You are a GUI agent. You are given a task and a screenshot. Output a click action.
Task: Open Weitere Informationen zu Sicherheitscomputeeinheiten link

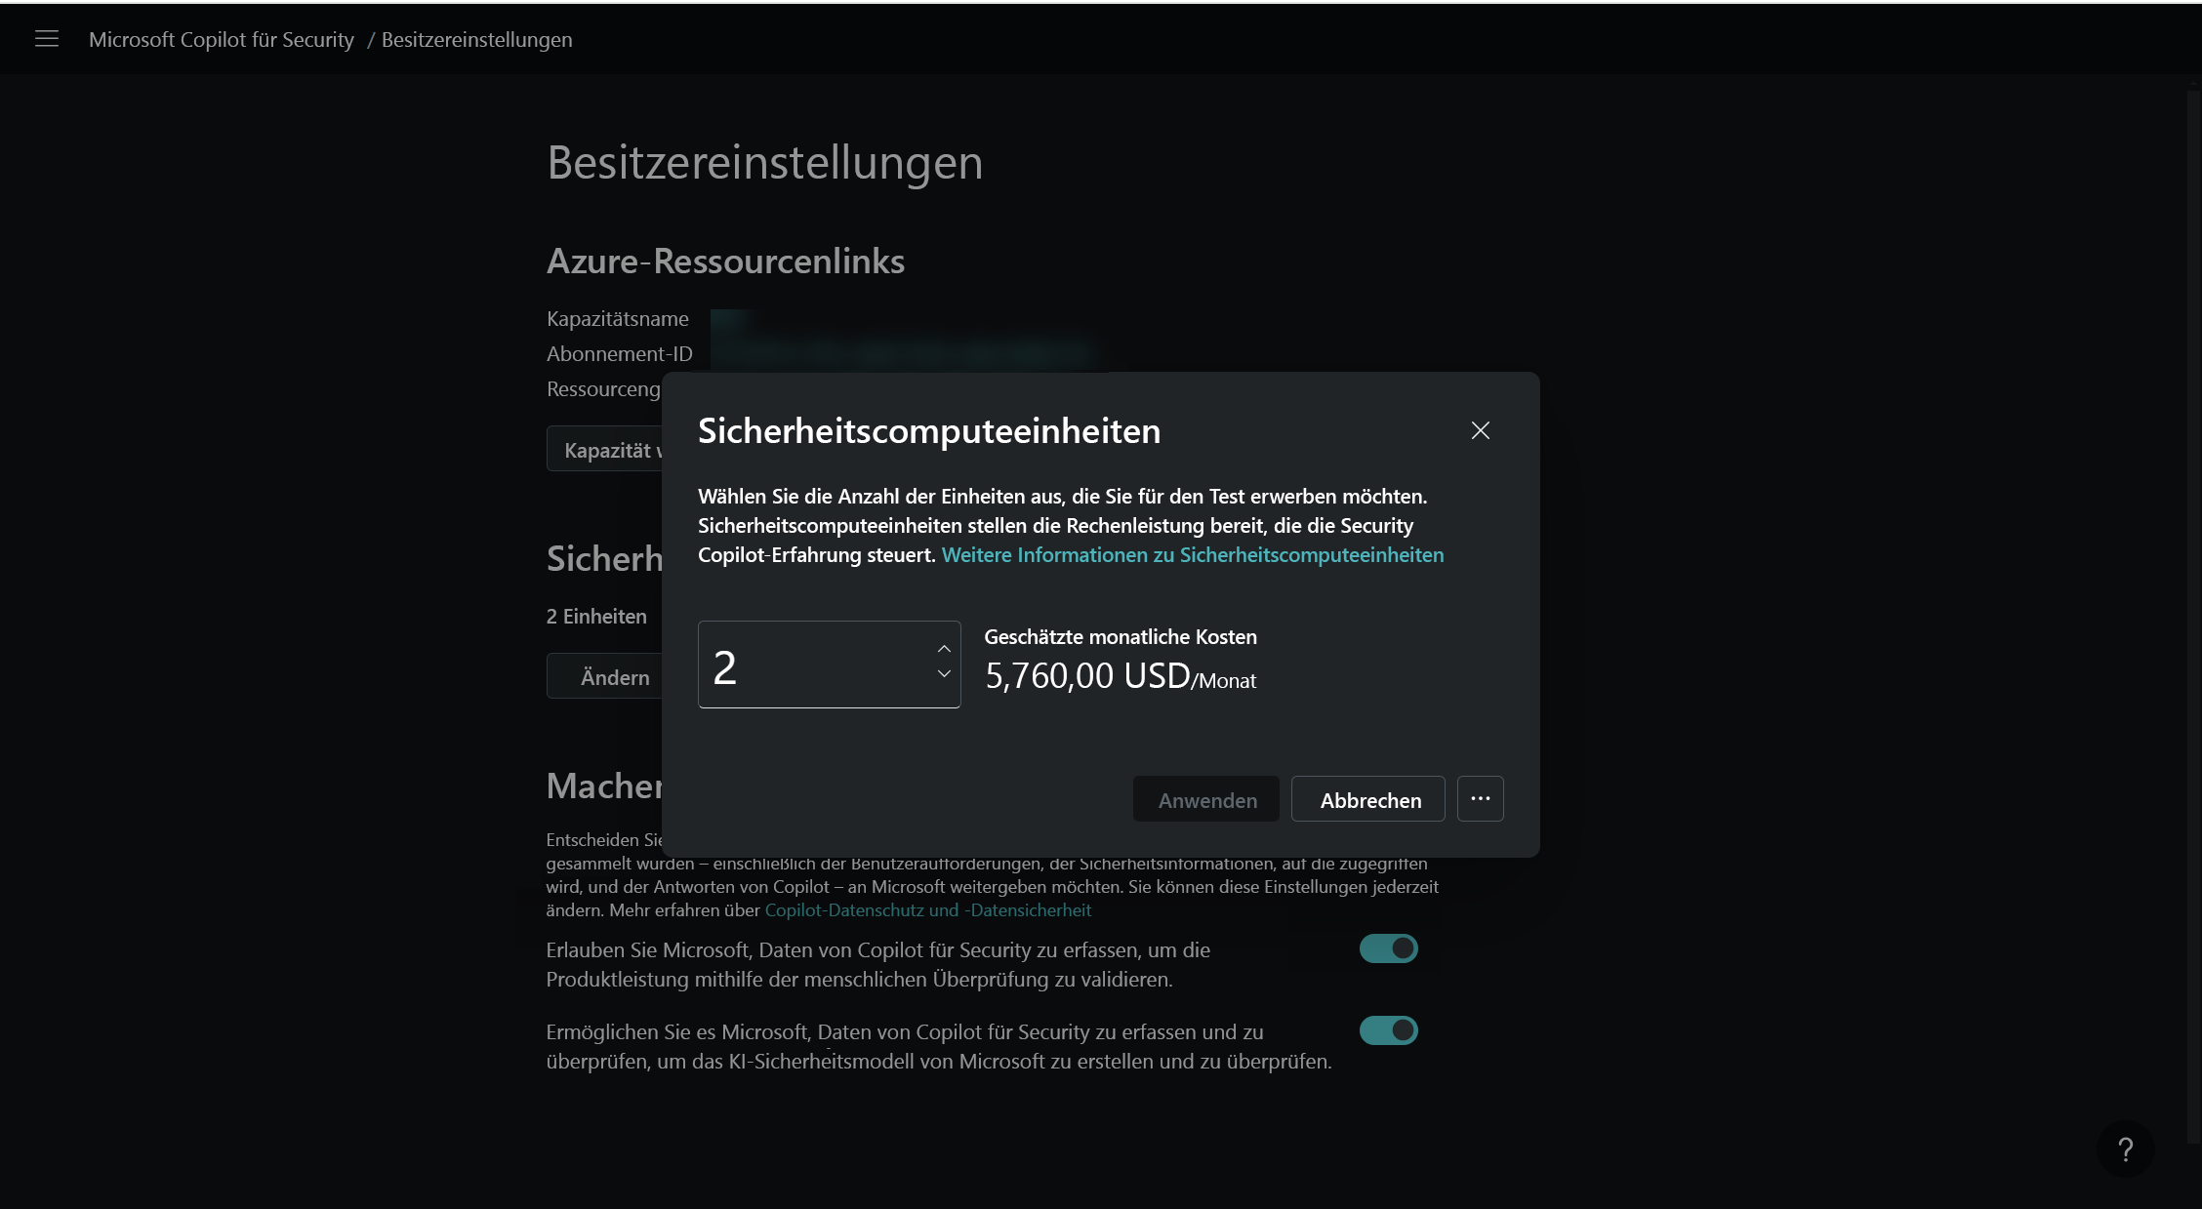[x=1193, y=554]
